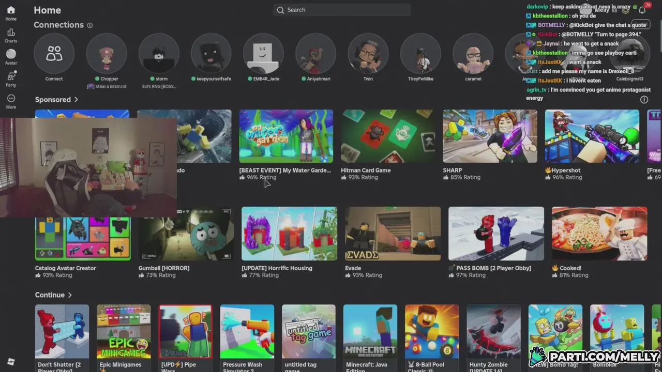Open Minecraft: Java Edition tile
The width and height of the screenshot is (662, 372).
click(370, 331)
